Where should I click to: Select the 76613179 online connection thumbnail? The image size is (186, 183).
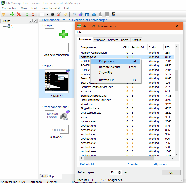click(56, 83)
